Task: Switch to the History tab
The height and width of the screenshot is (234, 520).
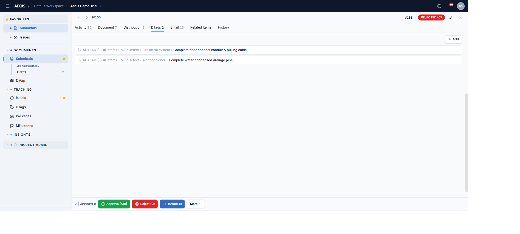Action: click(223, 27)
